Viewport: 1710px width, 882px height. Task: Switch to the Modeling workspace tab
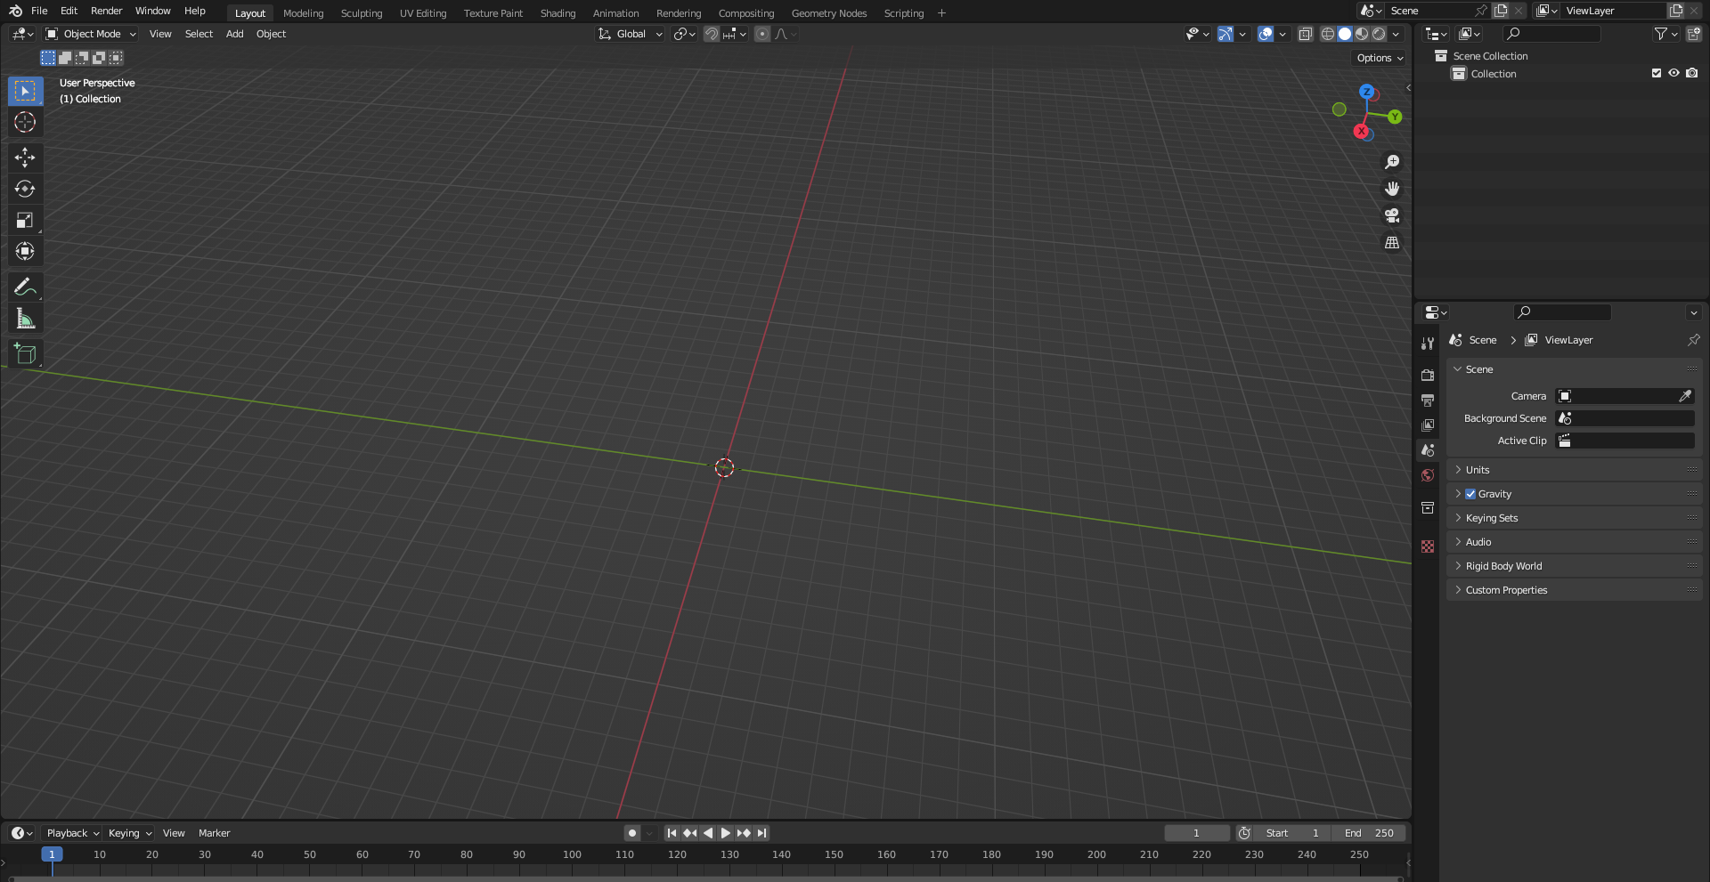pos(304,13)
